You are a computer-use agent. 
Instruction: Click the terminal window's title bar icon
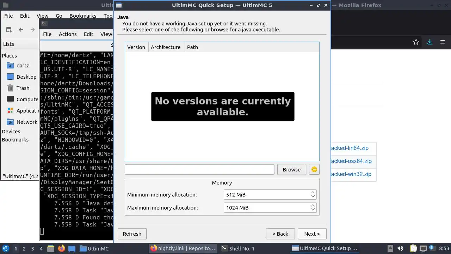44,24
